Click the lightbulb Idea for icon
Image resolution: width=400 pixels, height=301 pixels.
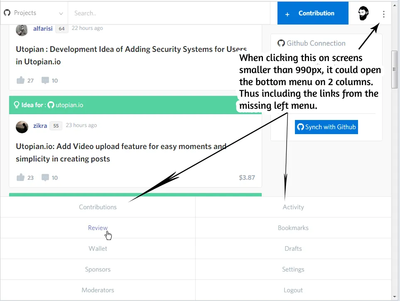coord(17,105)
